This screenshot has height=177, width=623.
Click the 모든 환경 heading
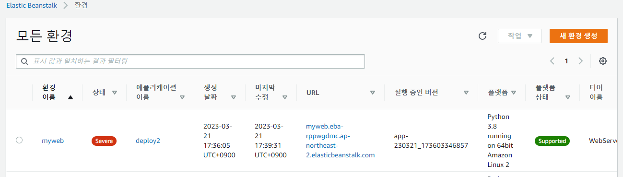click(x=45, y=36)
